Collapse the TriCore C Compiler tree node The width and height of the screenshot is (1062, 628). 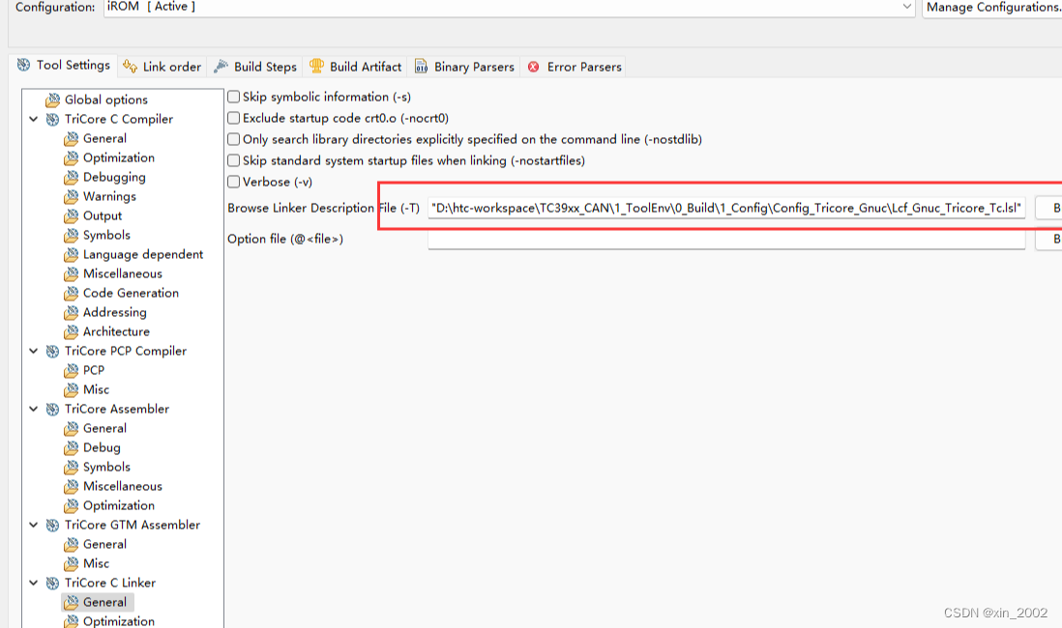tap(33, 119)
